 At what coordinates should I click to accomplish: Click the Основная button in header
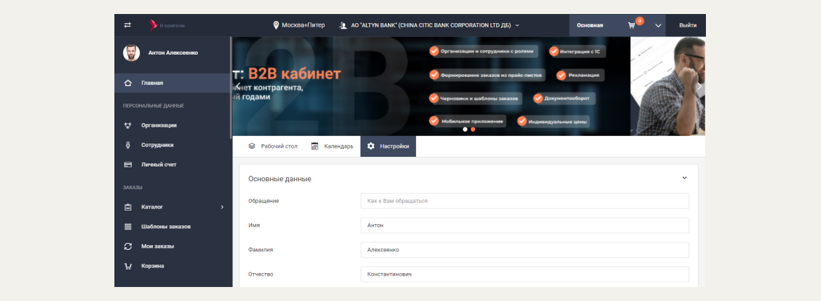(590, 25)
